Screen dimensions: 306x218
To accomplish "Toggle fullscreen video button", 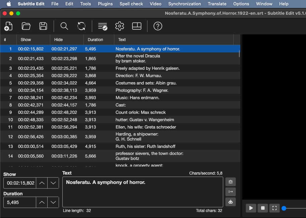I will pos(274,208).
